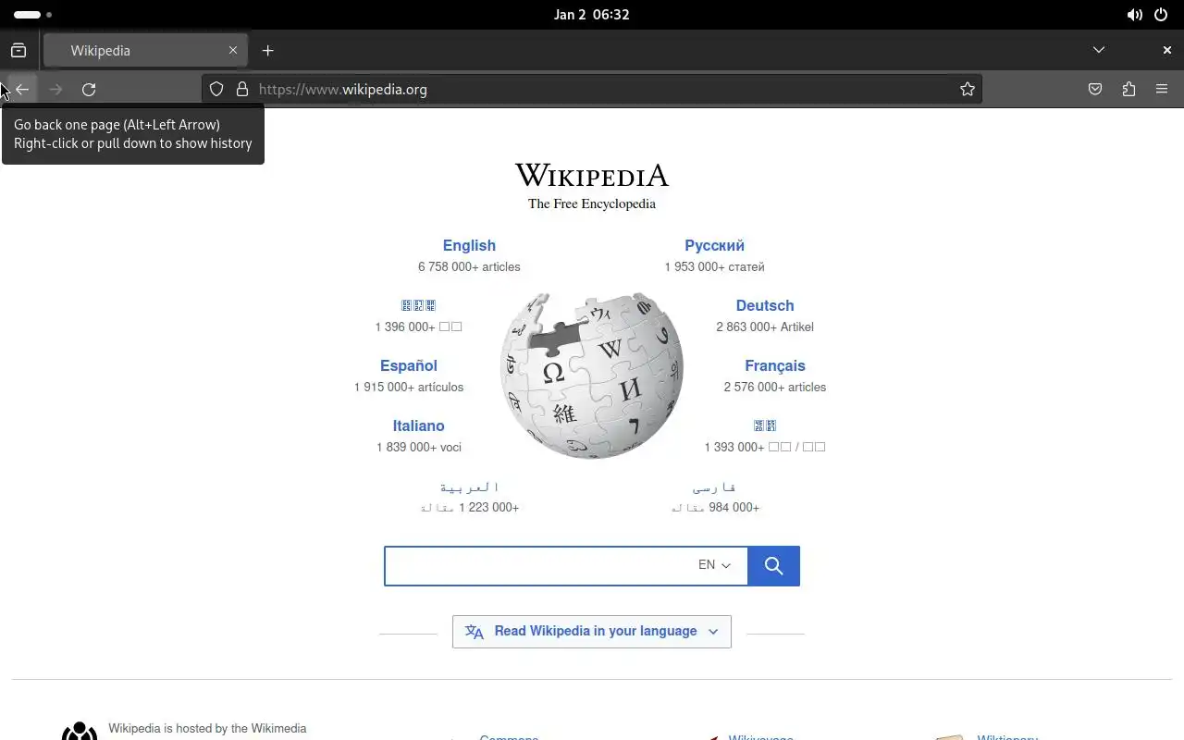Expand Read Wikipedia in your language
The image size is (1184, 740).
(x=592, y=631)
